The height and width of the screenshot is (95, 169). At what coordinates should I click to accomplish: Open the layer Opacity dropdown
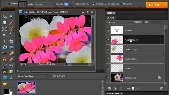point(164,22)
